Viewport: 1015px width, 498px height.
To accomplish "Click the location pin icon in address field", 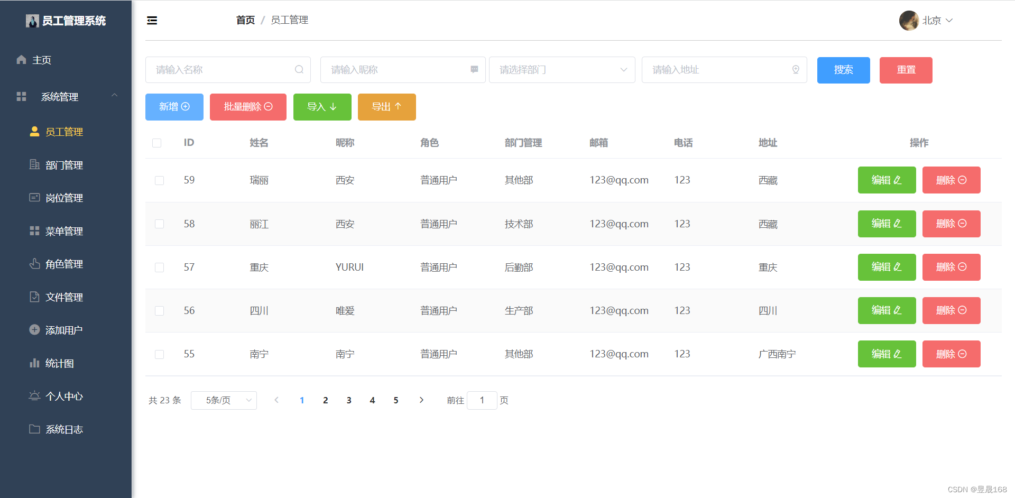I will [796, 70].
